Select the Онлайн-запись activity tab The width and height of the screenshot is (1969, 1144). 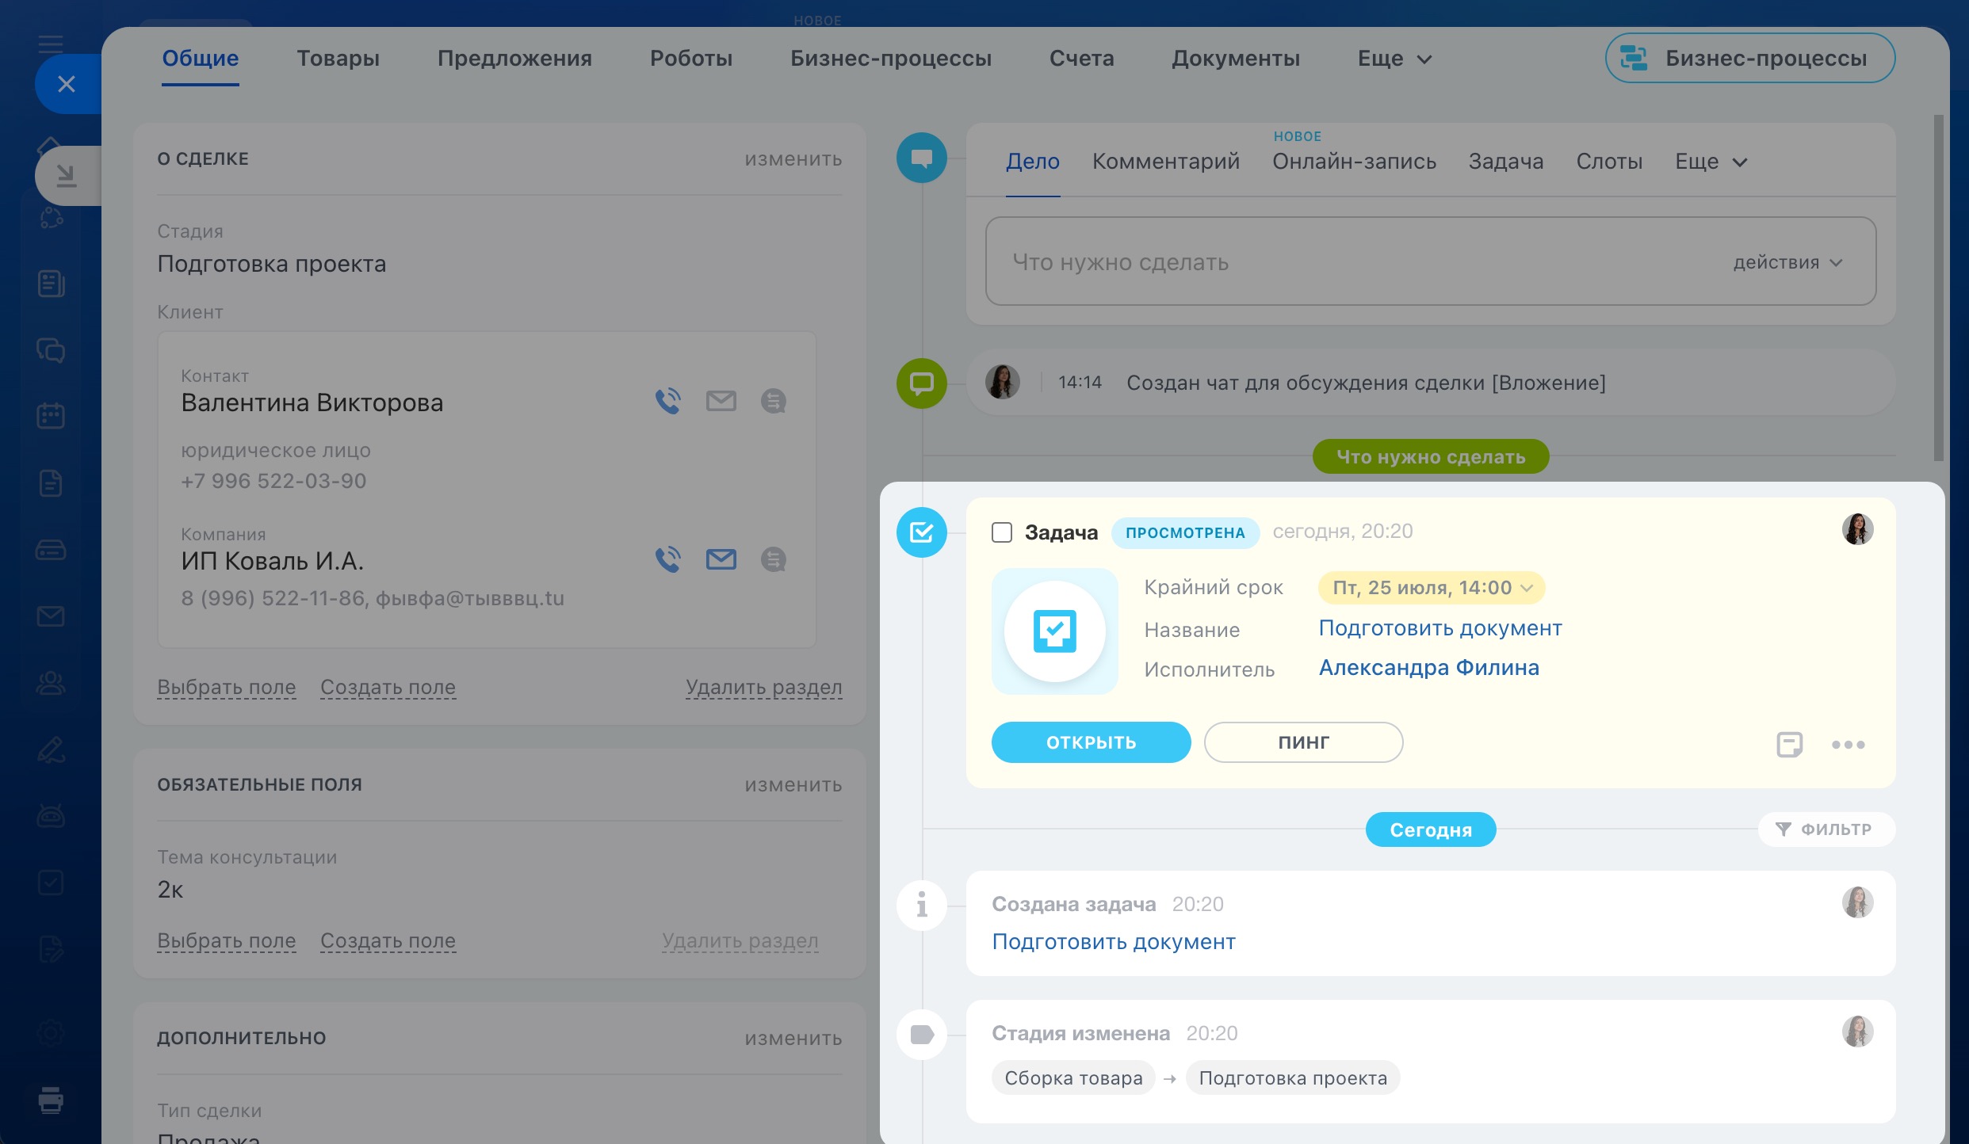(x=1354, y=162)
